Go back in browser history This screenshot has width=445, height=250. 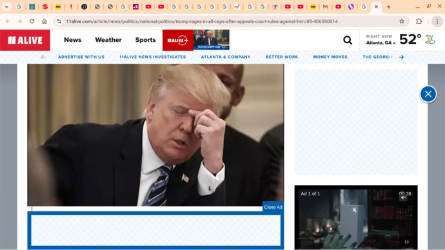tap(8, 21)
